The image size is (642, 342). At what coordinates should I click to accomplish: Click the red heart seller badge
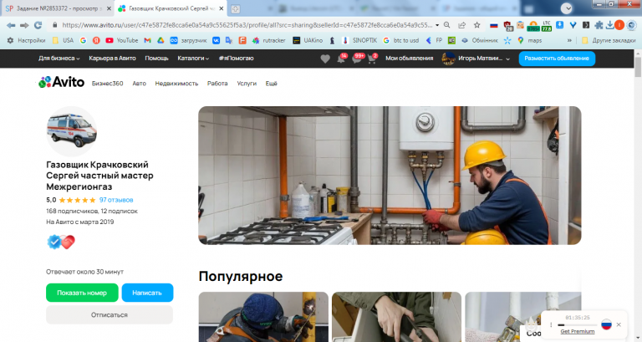pos(68,242)
